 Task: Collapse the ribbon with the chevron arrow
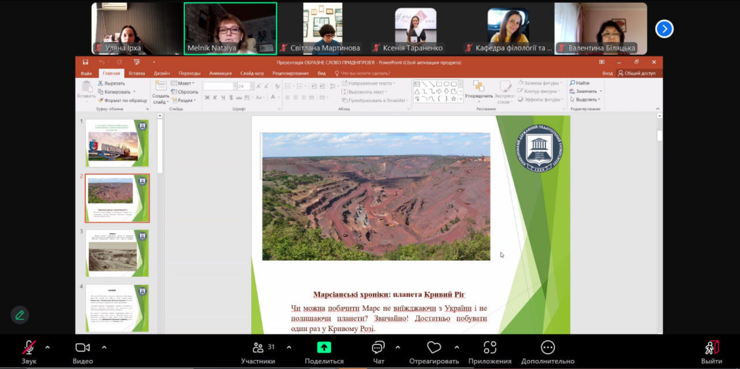coord(658,108)
